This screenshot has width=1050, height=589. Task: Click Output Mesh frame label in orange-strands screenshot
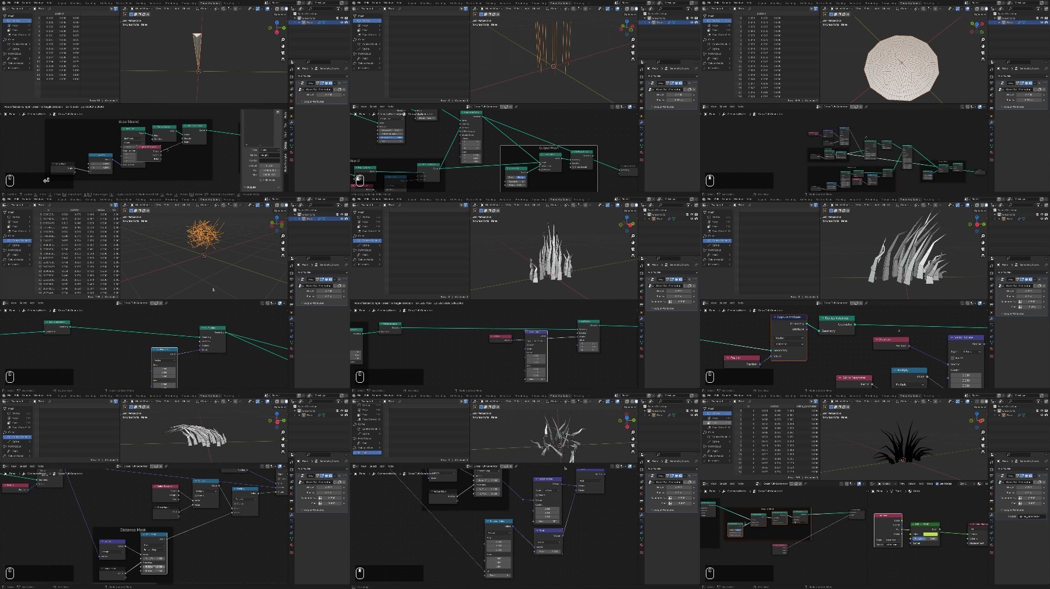548,148
